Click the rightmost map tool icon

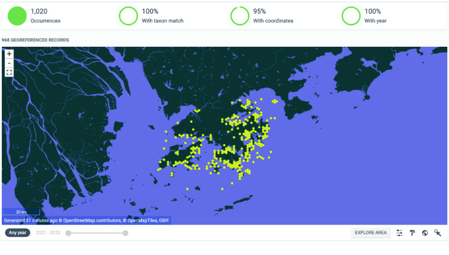[x=437, y=233]
